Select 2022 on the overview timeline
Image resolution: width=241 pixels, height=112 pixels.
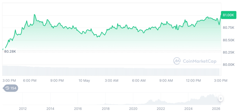[161, 109]
